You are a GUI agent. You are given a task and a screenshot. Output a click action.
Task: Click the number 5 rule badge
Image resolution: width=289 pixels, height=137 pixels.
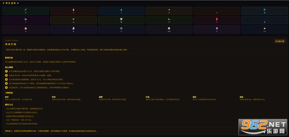pyautogui.click(x=7, y=87)
